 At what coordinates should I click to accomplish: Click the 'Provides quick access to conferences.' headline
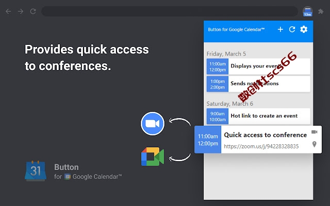(x=87, y=57)
